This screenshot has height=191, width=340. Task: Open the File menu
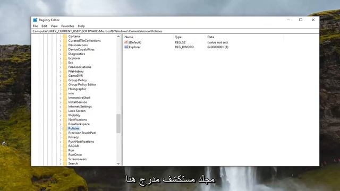coord(36,26)
